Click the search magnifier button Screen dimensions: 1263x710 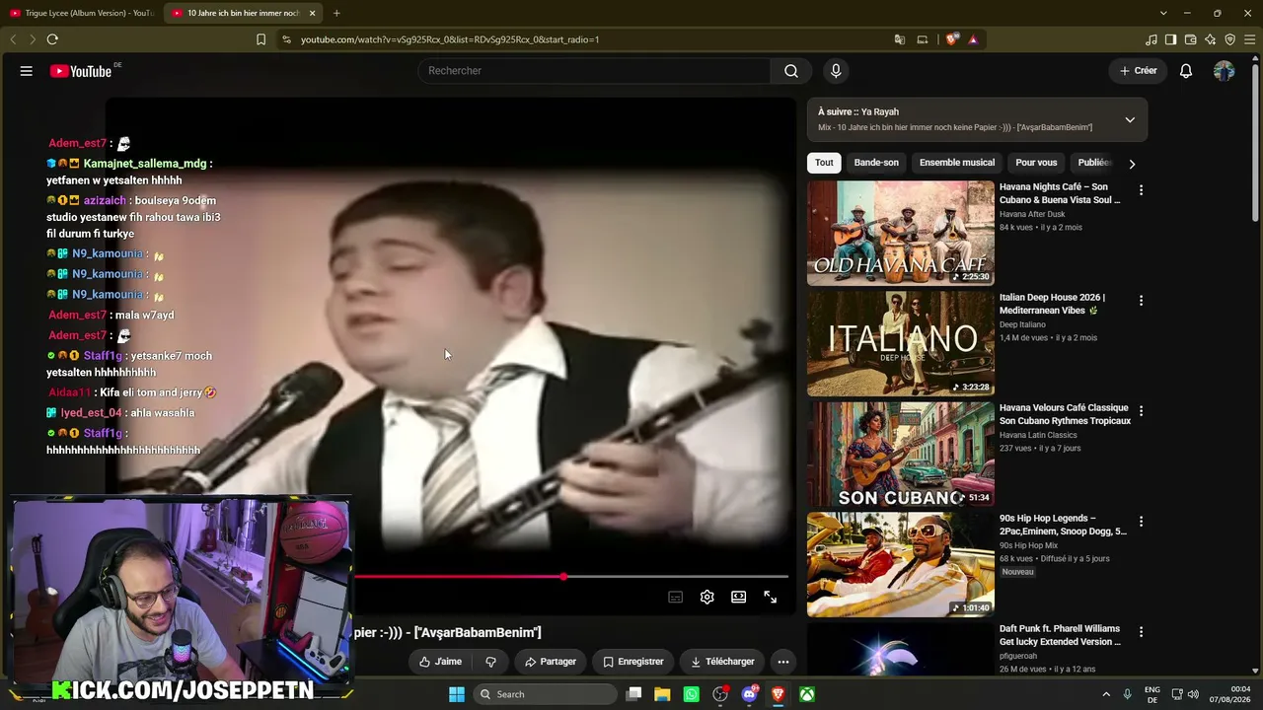[x=791, y=71]
